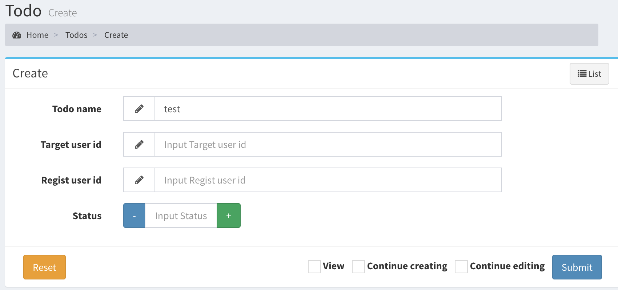The height and width of the screenshot is (290, 618).
Task: Click the dashboard icon beside Home
Action: tap(17, 35)
